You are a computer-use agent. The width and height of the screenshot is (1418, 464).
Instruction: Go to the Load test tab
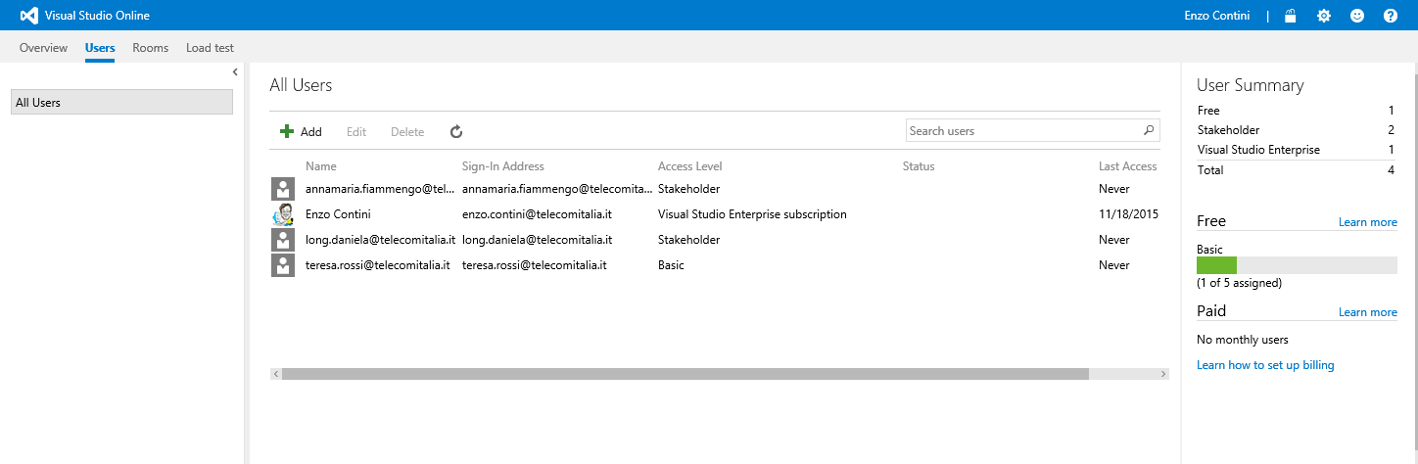(210, 48)
